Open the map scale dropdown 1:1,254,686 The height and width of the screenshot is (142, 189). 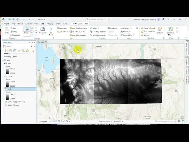click(x=50, y=122)
